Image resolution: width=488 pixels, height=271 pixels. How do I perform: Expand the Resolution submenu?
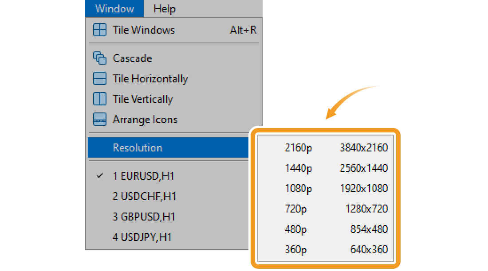[138, 148]
